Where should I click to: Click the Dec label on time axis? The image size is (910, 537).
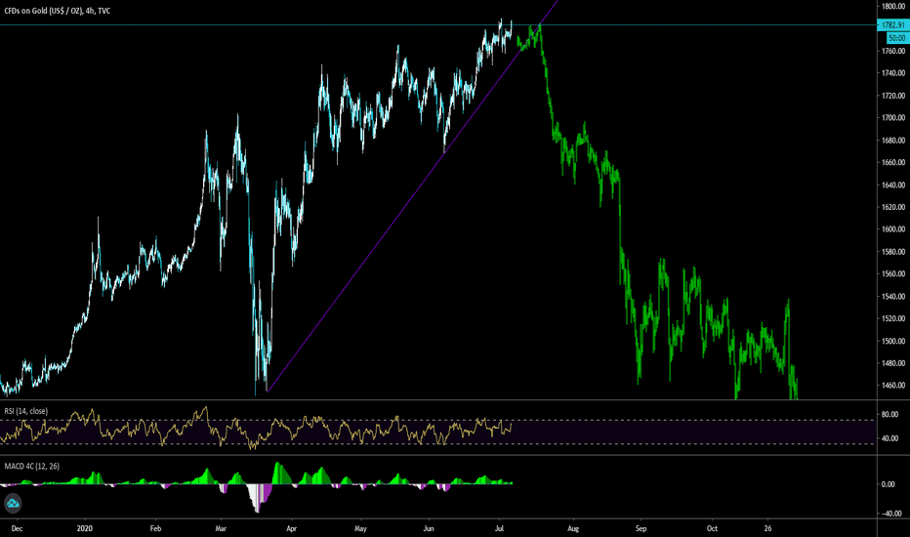click(x=17, y=529)
